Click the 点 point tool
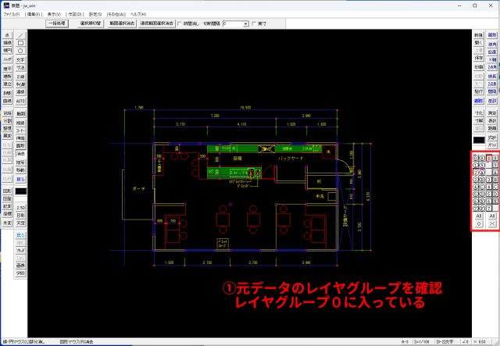Image resolution: width=500 pixels, height=346 pixels. 7,35
